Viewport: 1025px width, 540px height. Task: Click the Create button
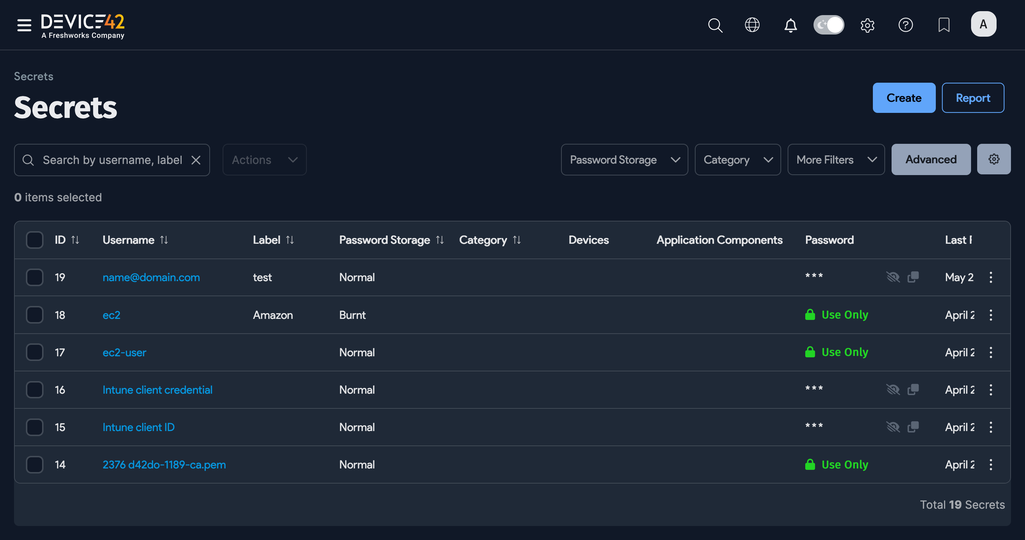point(904,98)
